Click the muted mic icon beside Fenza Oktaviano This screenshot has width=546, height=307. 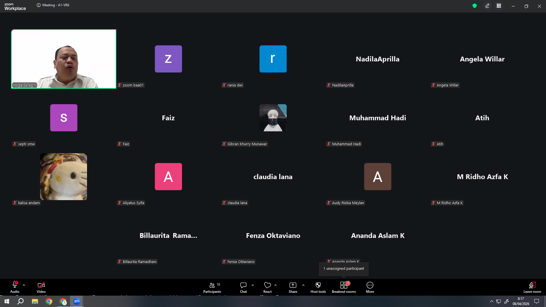pyautogui.click(x=224, y=262)
